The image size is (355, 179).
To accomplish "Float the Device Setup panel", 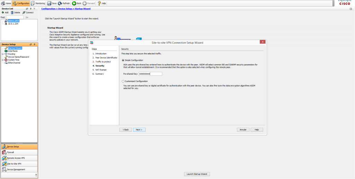I will (x=31, y=45).
